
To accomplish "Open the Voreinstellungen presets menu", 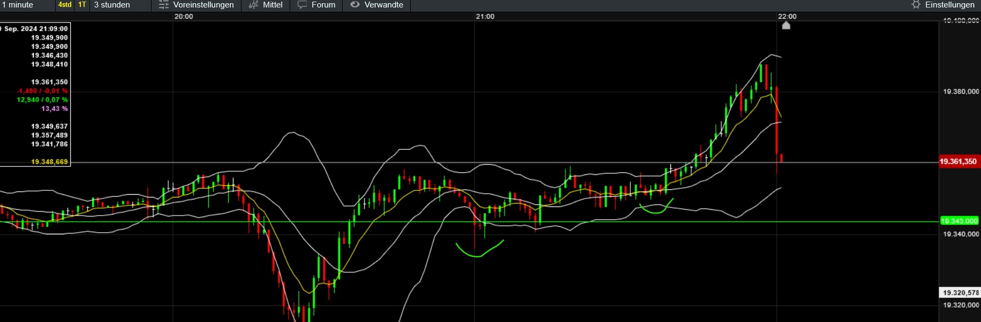I will 196,5.
